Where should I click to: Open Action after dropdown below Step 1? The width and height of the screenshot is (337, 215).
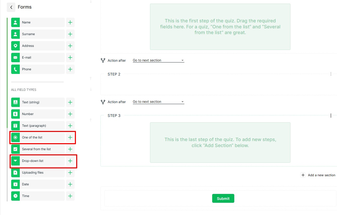158,60
